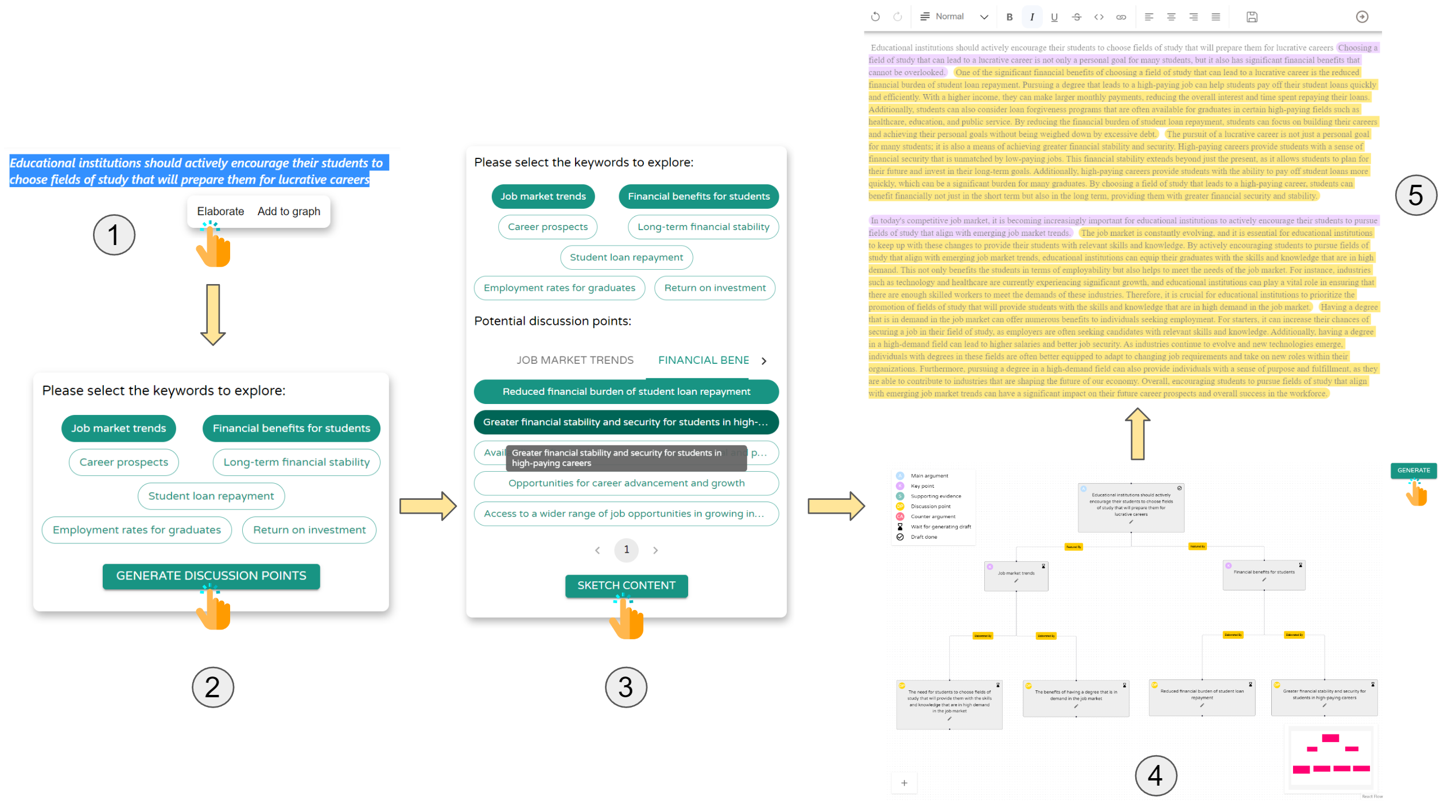Toggle bold formatting in the editor
This screenshot has height=808, width=1452.
click(x=1010, y=17)
